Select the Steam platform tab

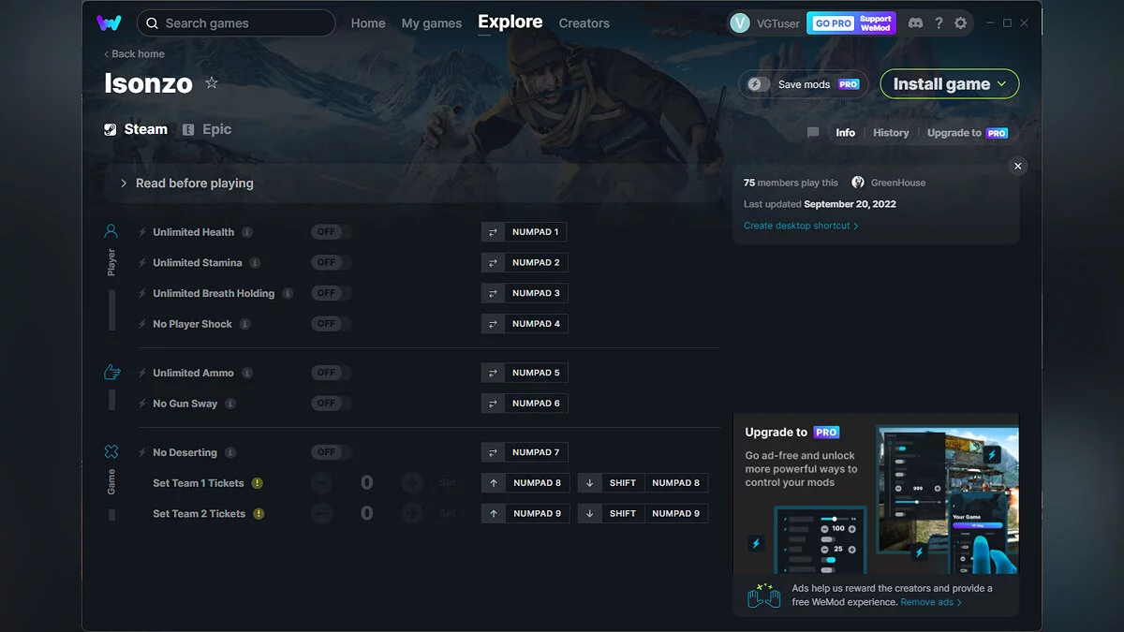(x=137, y=129)
